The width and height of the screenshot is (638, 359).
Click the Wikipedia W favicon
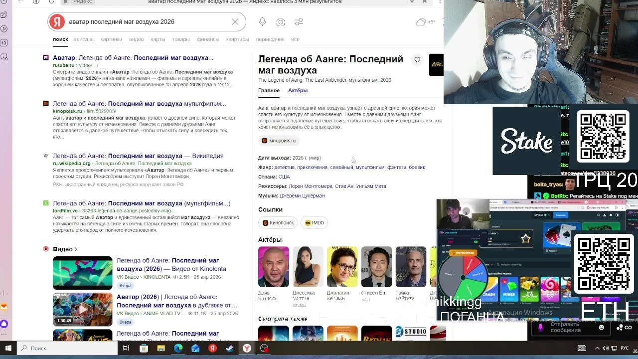(46, 156)
